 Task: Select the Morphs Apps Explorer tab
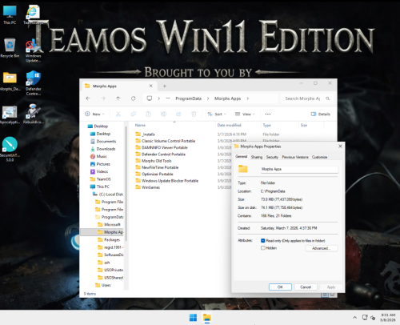[118, 86]
